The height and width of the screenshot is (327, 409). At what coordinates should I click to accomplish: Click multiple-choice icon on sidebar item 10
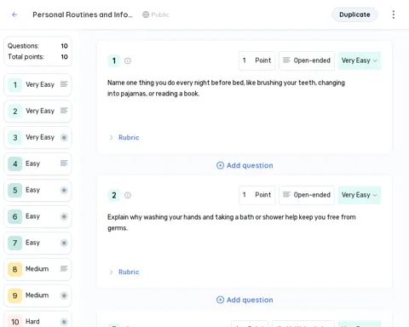coord(64,322)
